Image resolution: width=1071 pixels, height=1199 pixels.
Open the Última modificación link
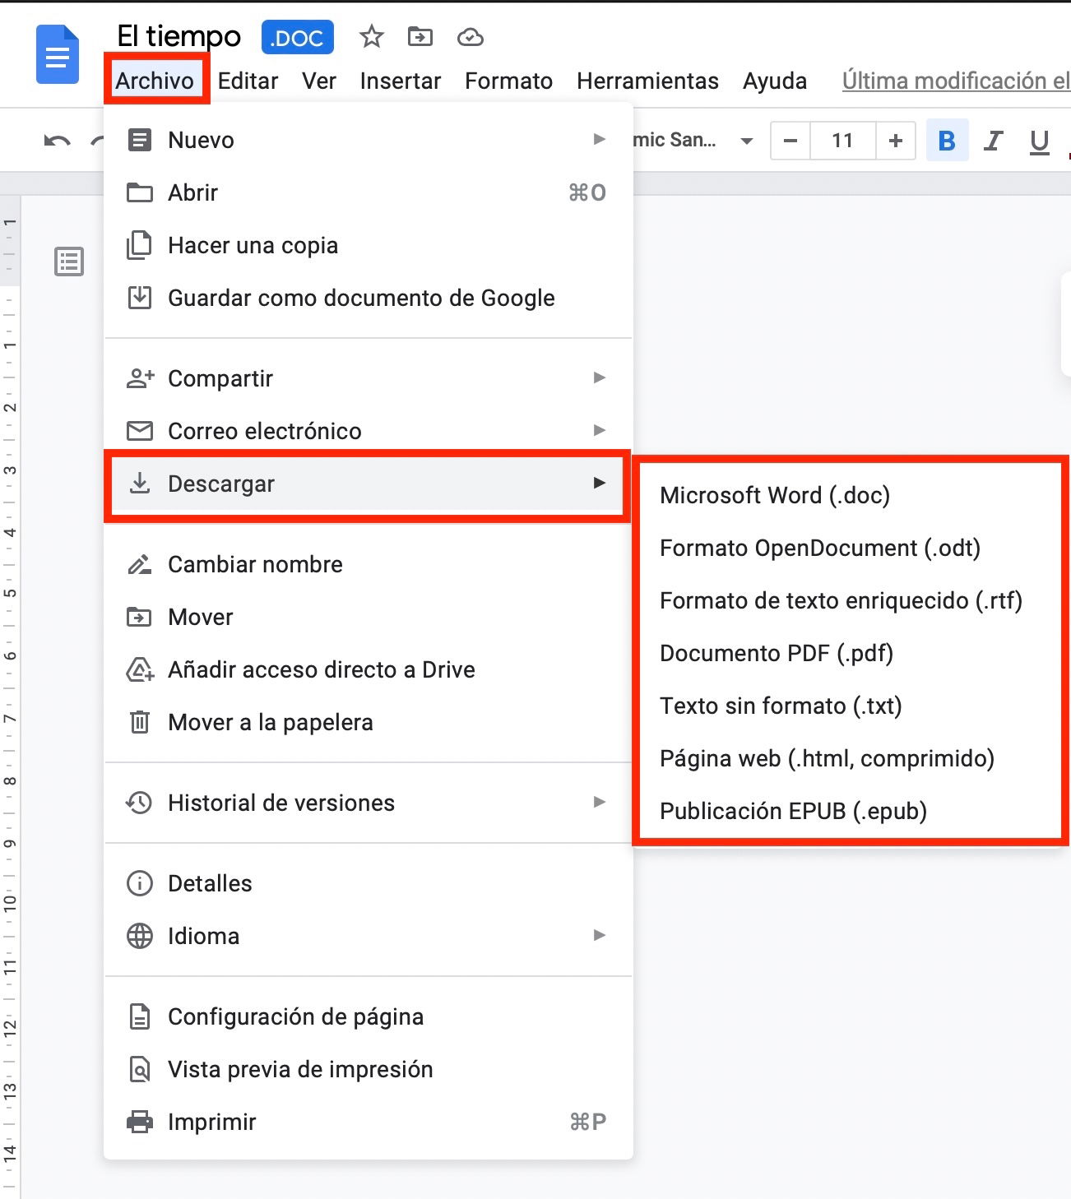point(956,81)
